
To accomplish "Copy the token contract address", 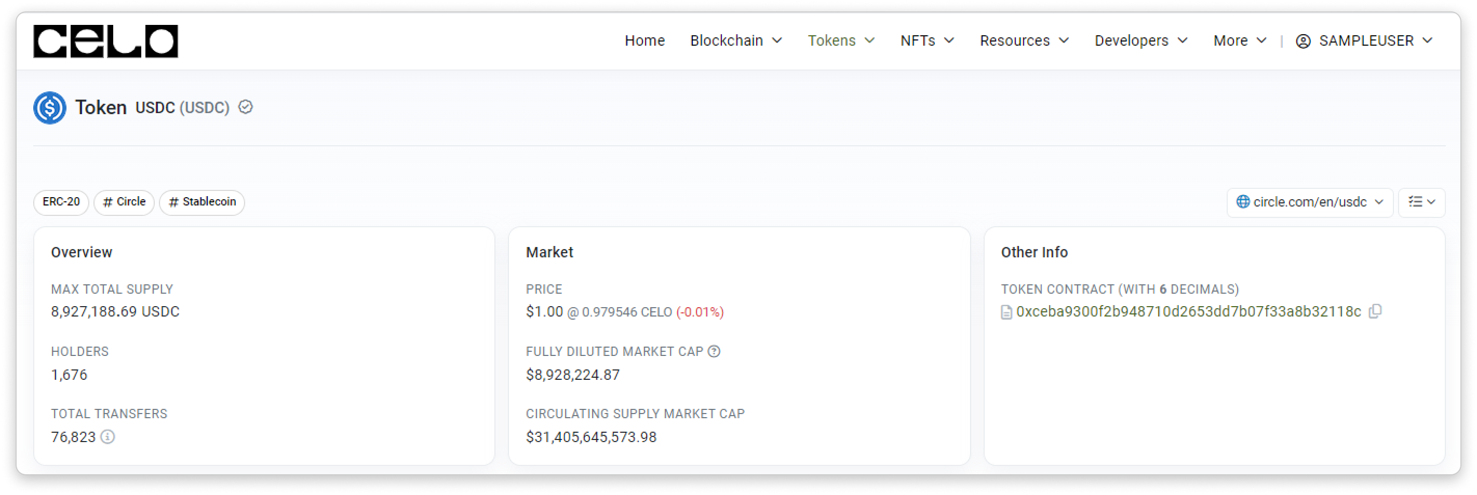I will [1375, 311].
